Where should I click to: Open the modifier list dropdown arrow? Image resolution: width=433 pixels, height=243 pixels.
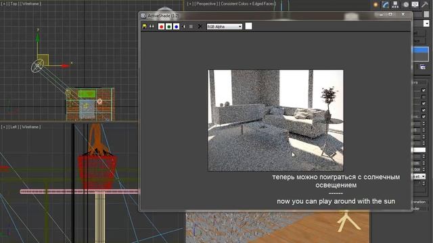pyautogui.click(x=427, y=24)
